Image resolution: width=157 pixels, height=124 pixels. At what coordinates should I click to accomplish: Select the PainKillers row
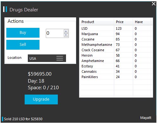(116, 77)
